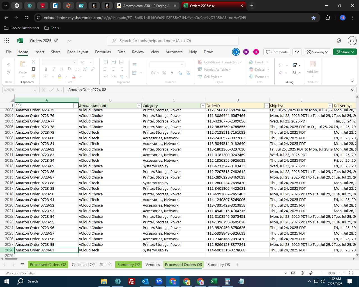Click the UK account avatar
Screen dimensions: 359x287
[x=352, y=41]
